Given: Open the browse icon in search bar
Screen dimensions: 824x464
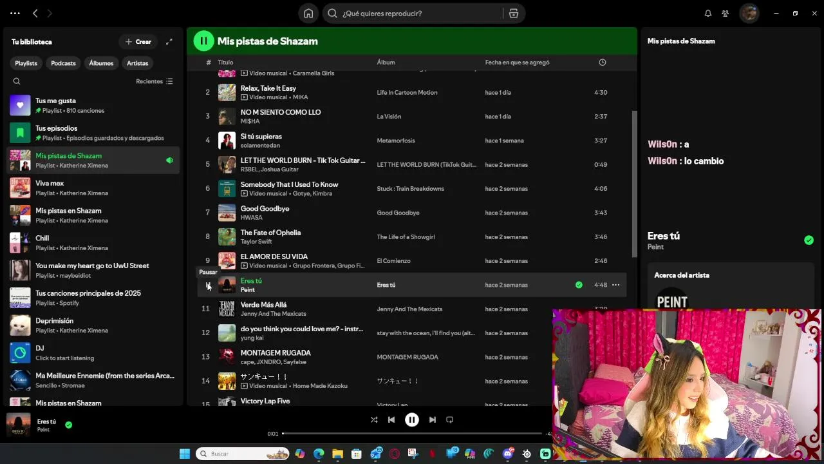Looking at the screenshot, I should coord(513,14).
